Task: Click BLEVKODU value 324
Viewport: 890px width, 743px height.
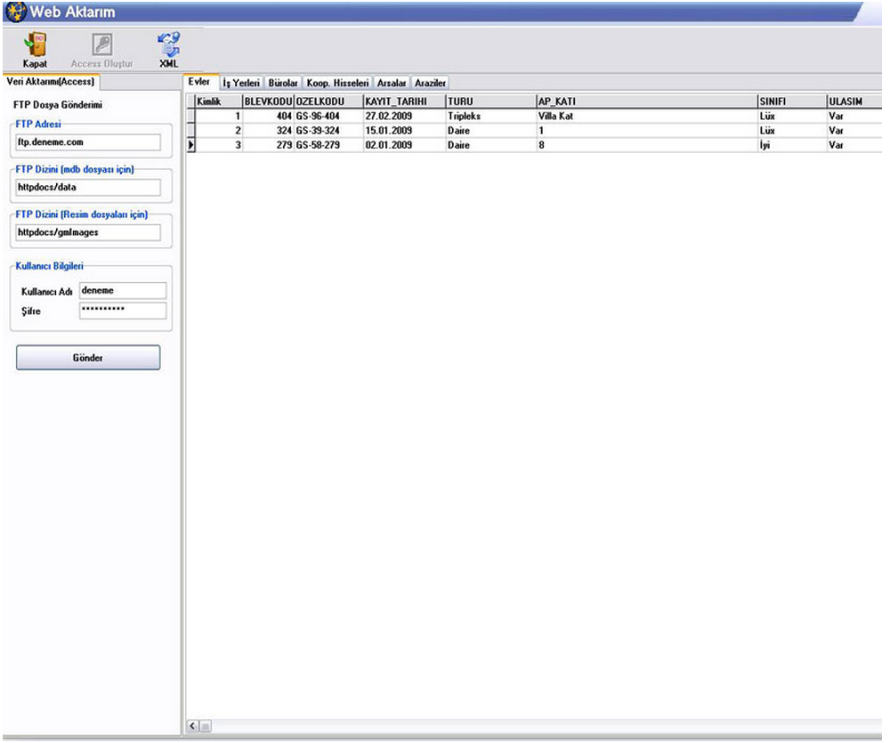Action: point(268,131)
